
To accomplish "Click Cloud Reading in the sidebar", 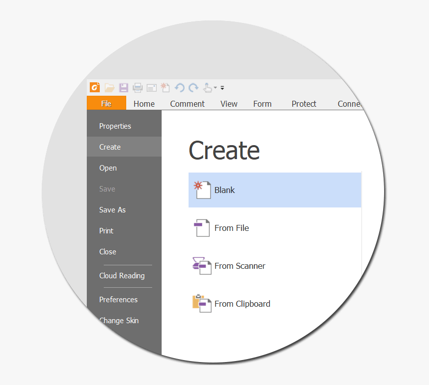I will pos(122,275).
